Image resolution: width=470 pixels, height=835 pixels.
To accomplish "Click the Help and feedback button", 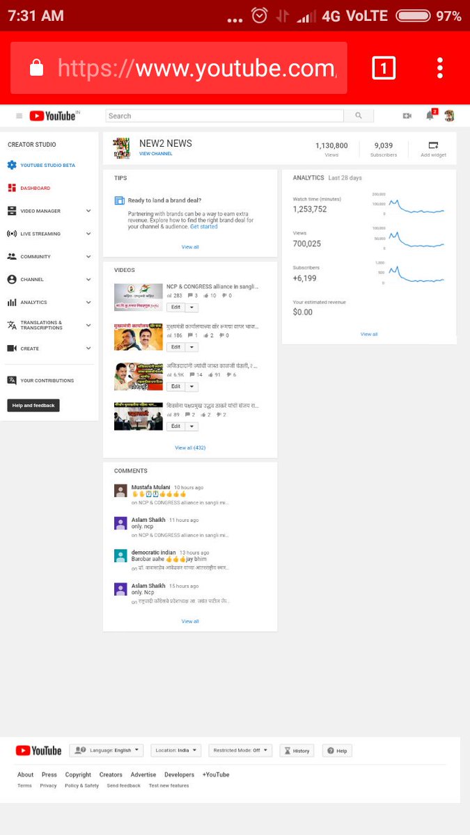I will pos(33,406).
